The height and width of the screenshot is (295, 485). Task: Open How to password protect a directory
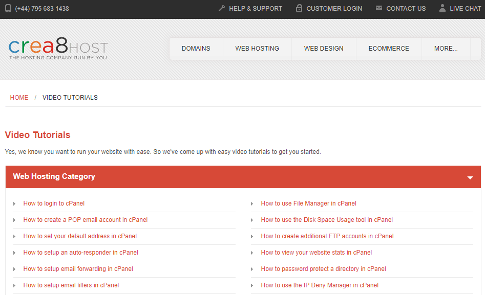click(323, 269)
